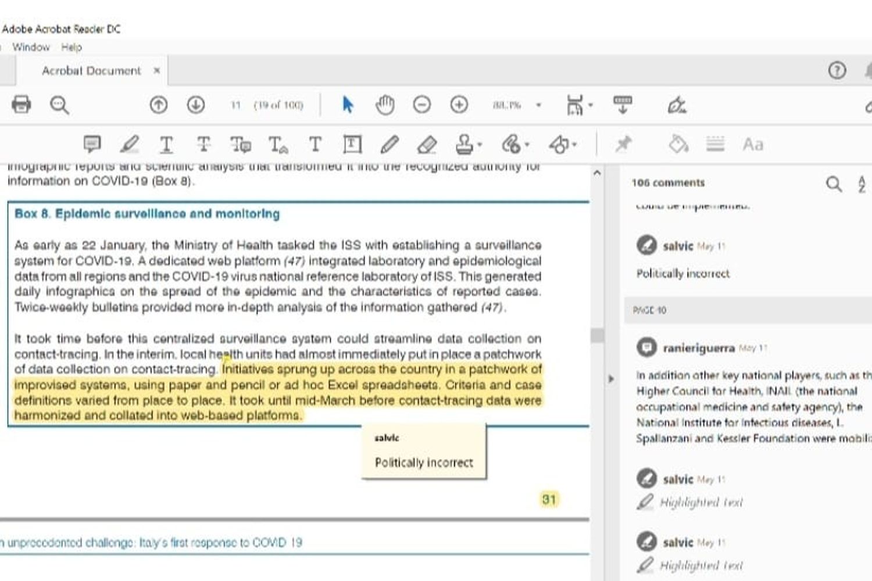Close the Acrobat Document tab
This screenshot has width=872, height=581.
(x=156, y=70)
